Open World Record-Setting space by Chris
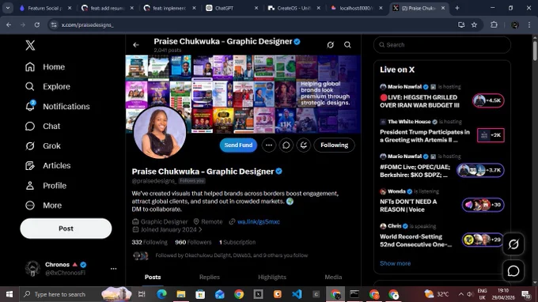 (415, 240)
